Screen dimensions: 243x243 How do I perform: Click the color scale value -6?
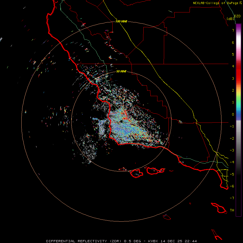click(232, 186)
